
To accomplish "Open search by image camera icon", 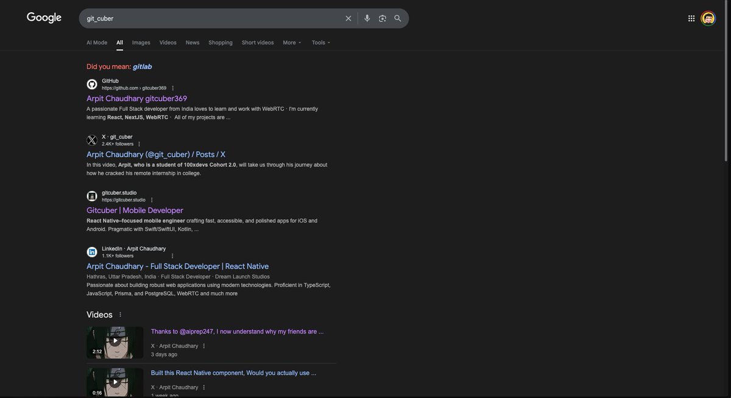I will (383, 18).
